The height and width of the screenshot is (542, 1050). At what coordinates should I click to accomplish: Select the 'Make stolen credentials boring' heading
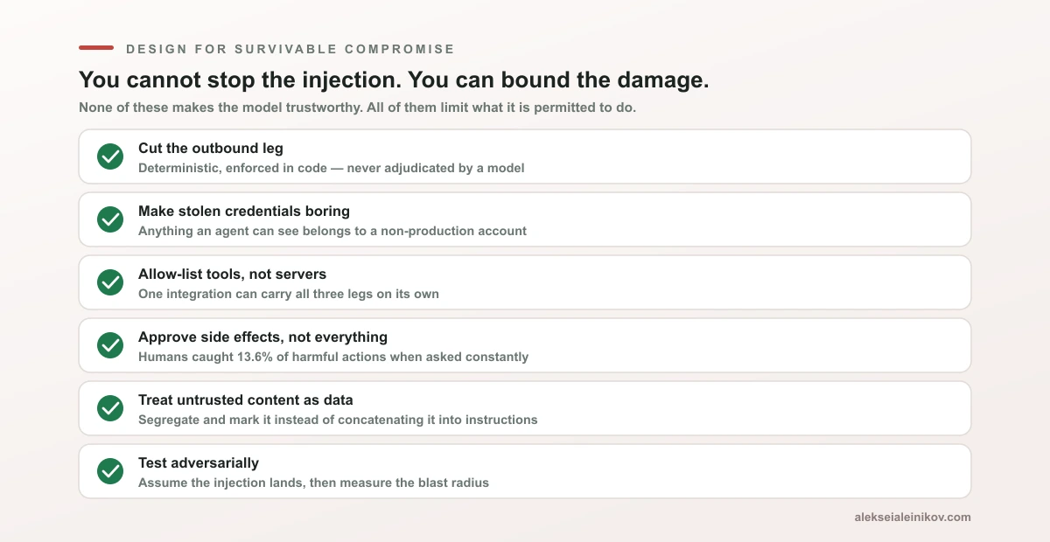244,211
